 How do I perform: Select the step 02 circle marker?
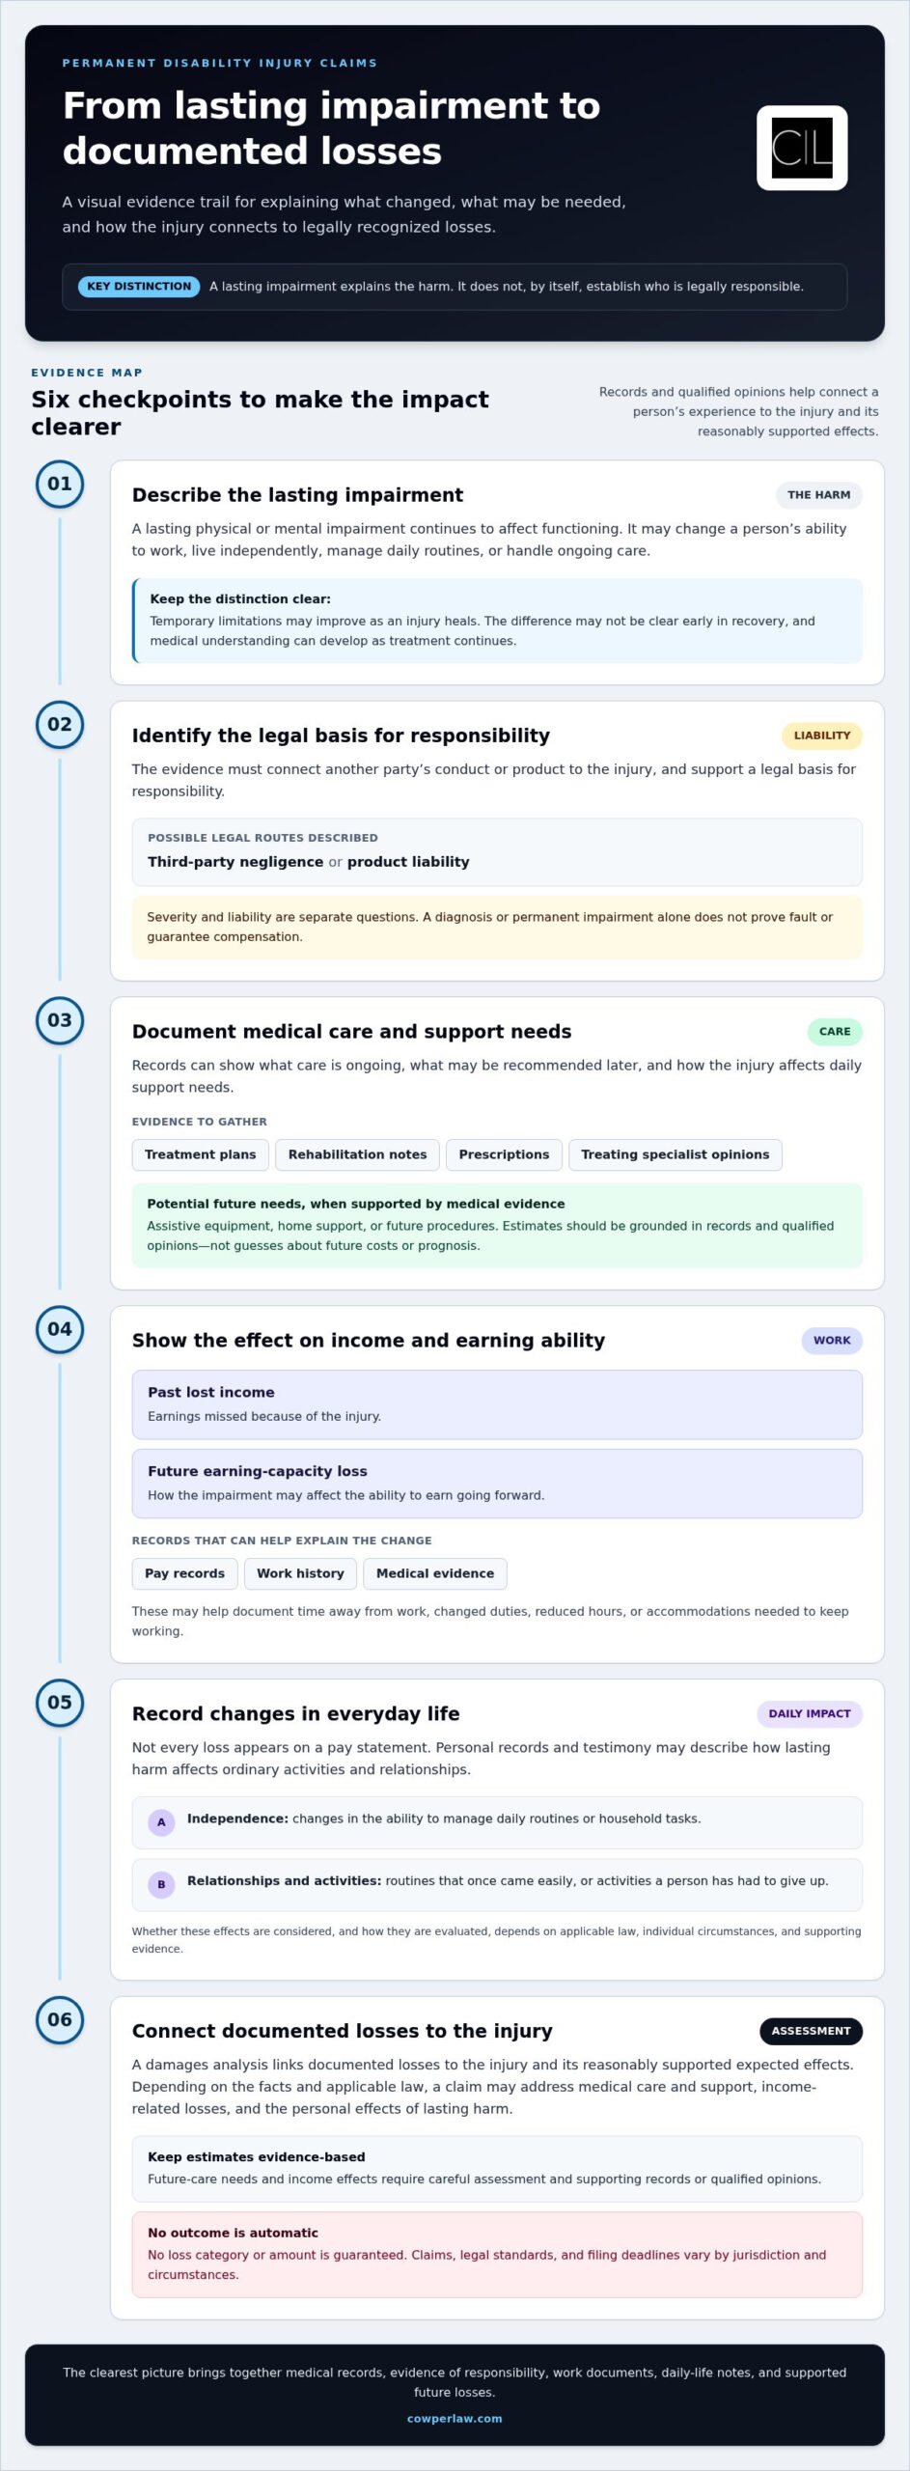60,724
